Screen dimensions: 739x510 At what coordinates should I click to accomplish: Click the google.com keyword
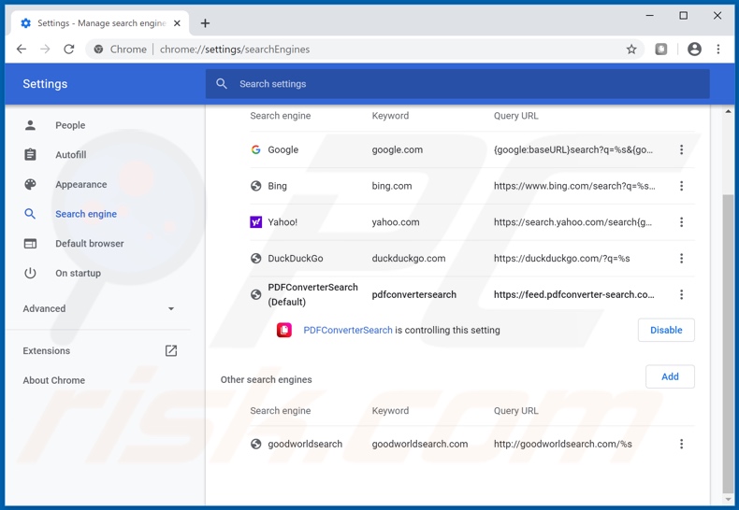(397, 149)
